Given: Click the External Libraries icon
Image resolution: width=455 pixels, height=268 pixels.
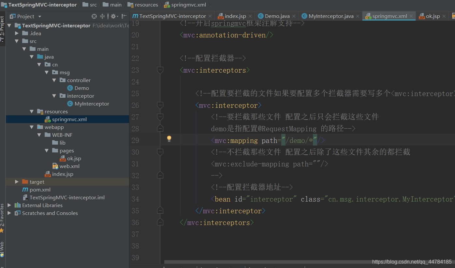Looking at the screenshot, I should click(x=18, y=205).
